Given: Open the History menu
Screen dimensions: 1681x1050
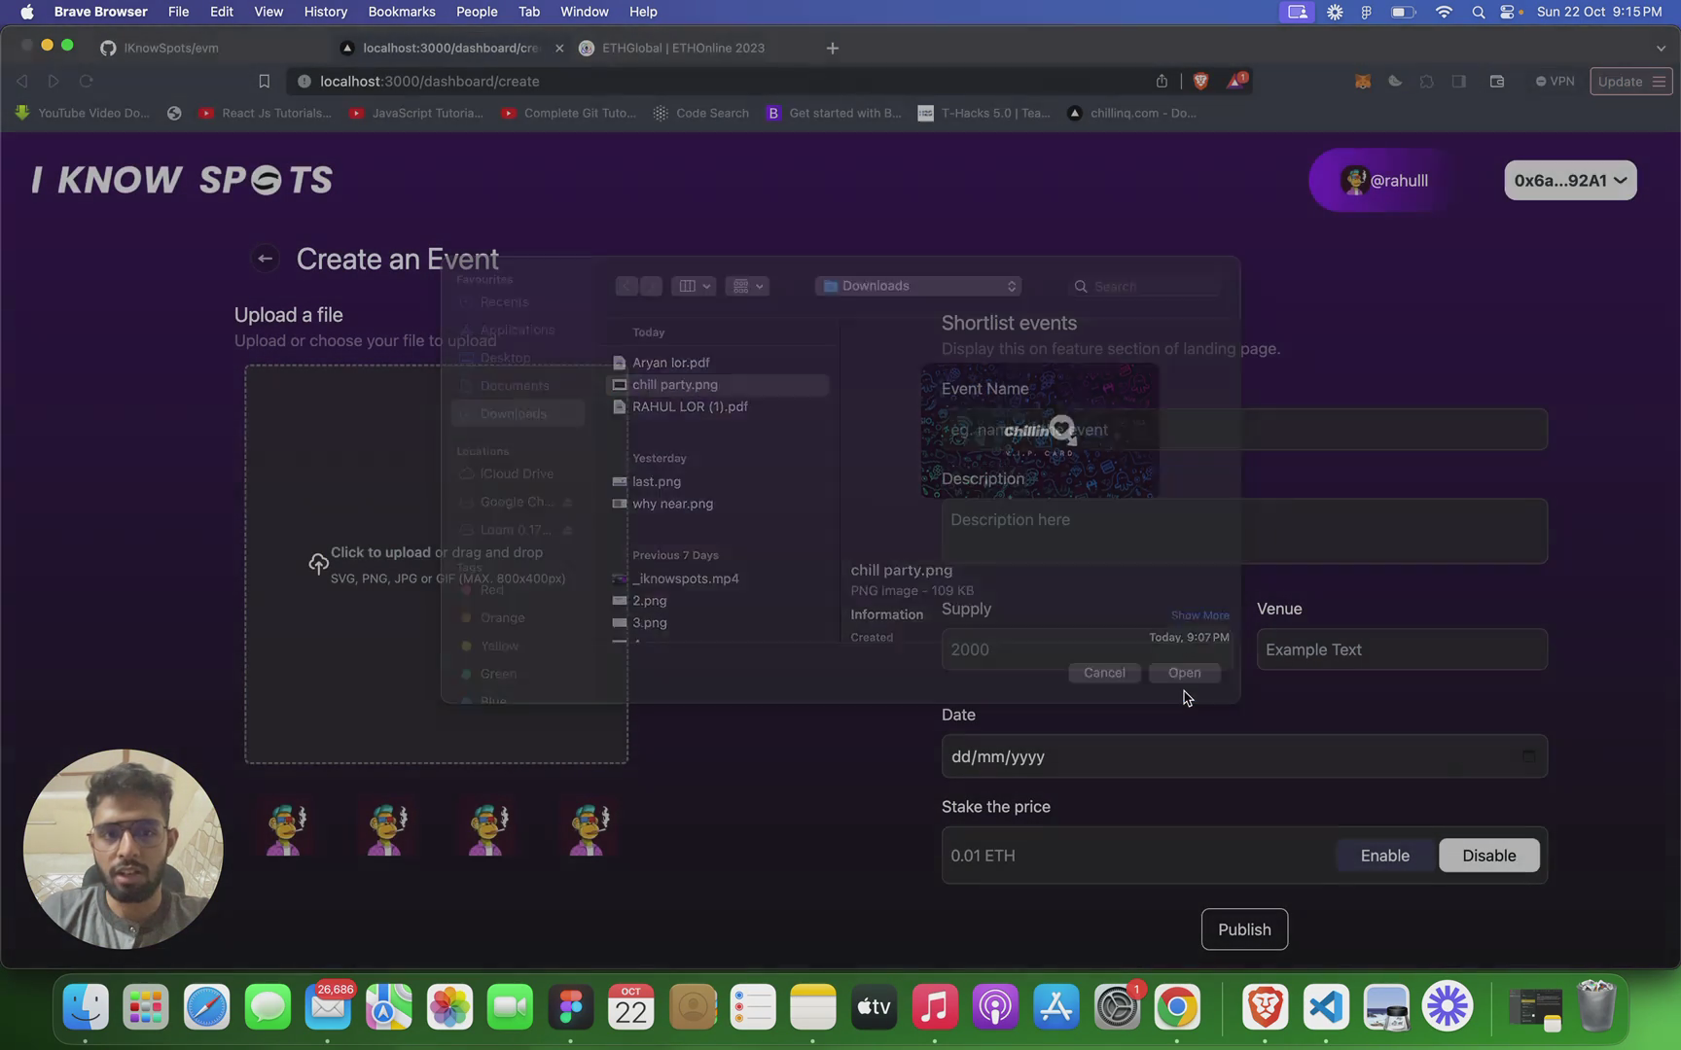Looking at the screenshot, I should tap(325, 12).
